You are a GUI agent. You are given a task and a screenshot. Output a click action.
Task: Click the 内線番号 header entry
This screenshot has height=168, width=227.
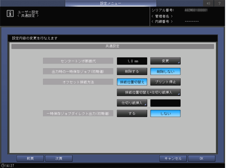point(162,21)
